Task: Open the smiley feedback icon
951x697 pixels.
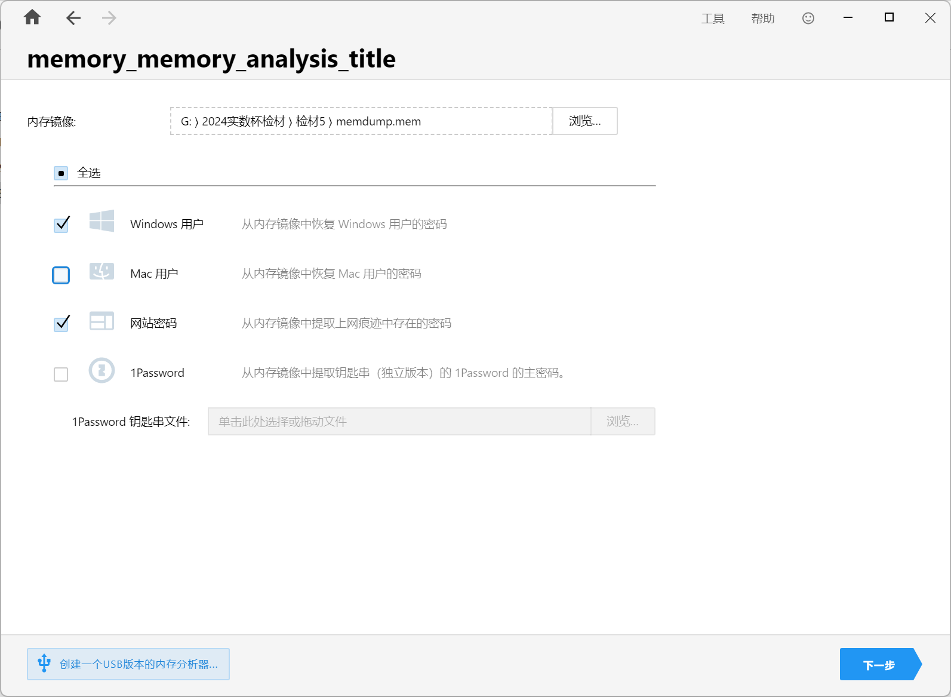Action: click(x=808, y=18)
